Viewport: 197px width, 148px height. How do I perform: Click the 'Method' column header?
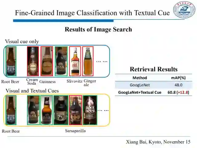(140, 78)
